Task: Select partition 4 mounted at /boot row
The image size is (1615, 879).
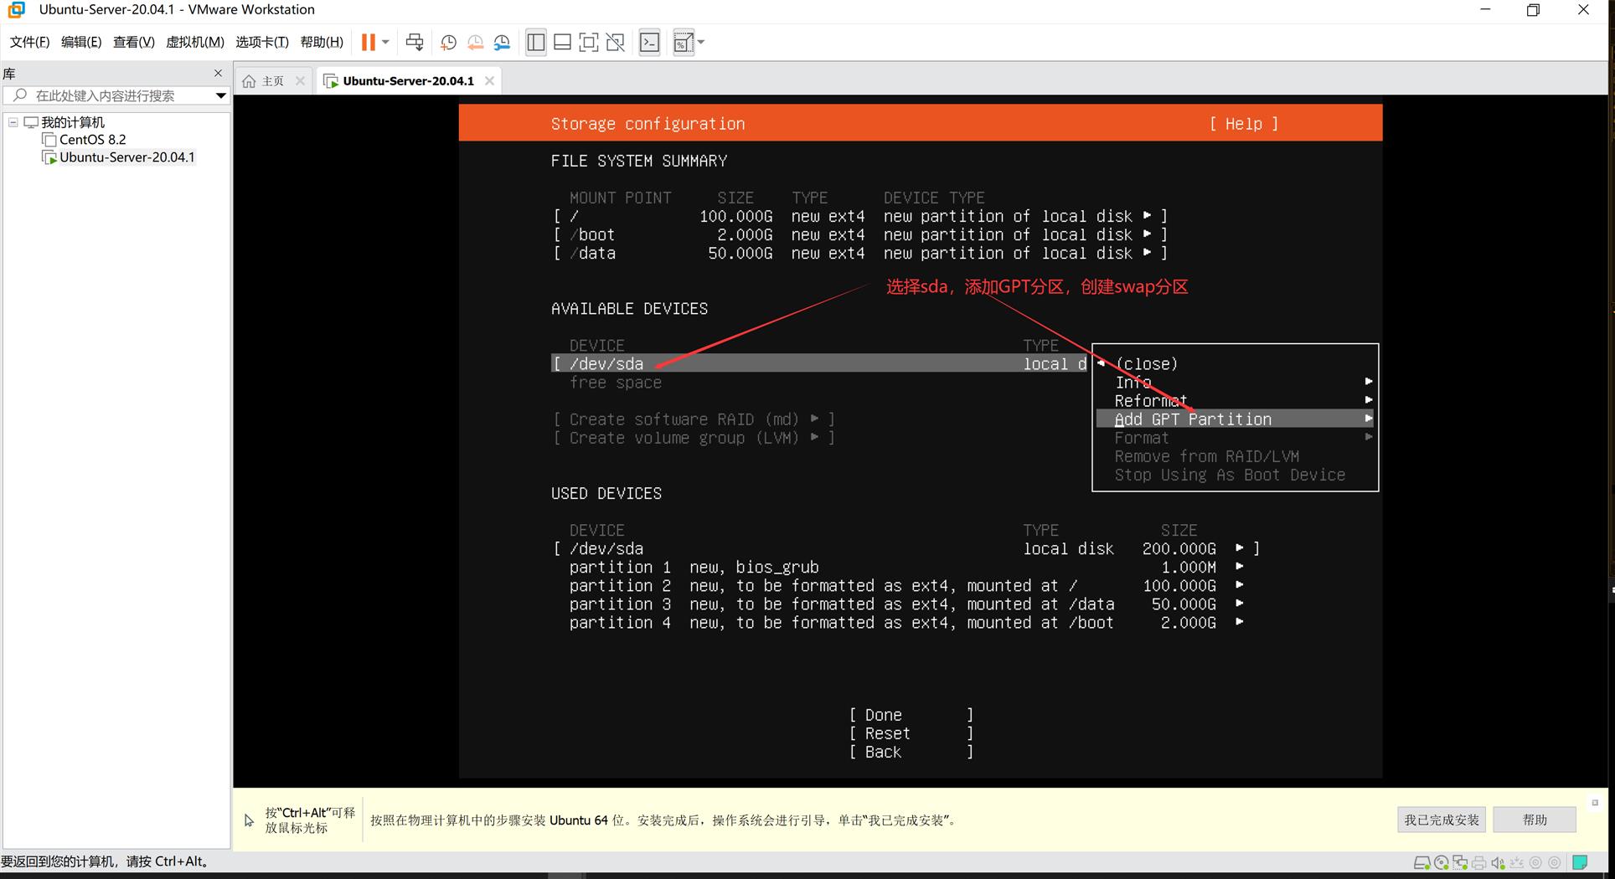Action: (905, 622)
